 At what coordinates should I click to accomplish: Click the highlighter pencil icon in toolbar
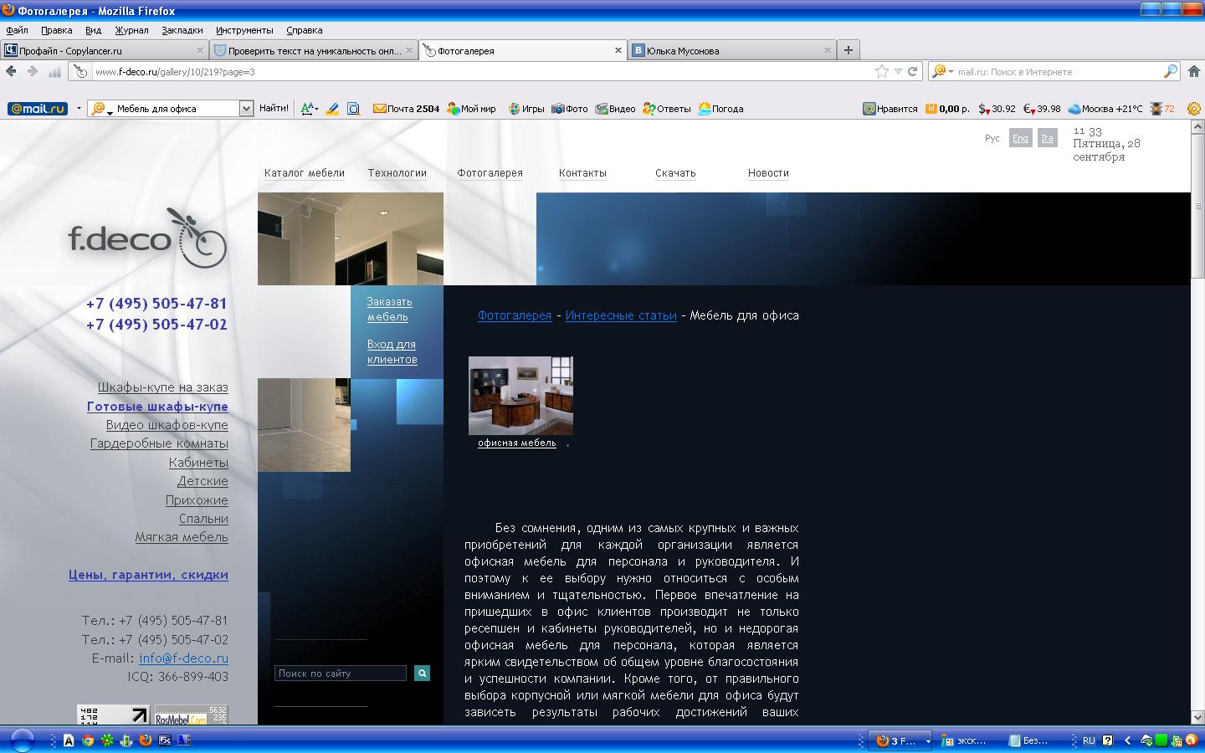(332, 109)
